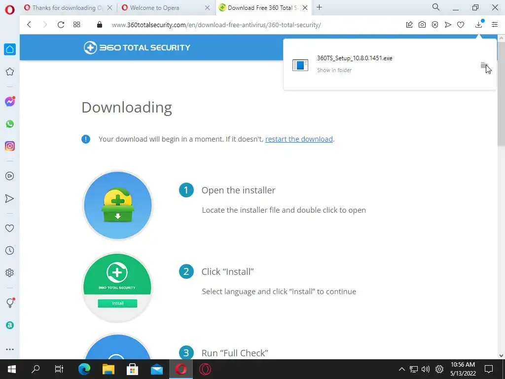This screenshot has height=379, width=505.
Task: Click 'restart the download' link
Action: [299, 139]
